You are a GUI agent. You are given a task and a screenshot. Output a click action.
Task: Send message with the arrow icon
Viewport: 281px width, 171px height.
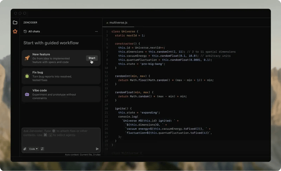(97, 149)
